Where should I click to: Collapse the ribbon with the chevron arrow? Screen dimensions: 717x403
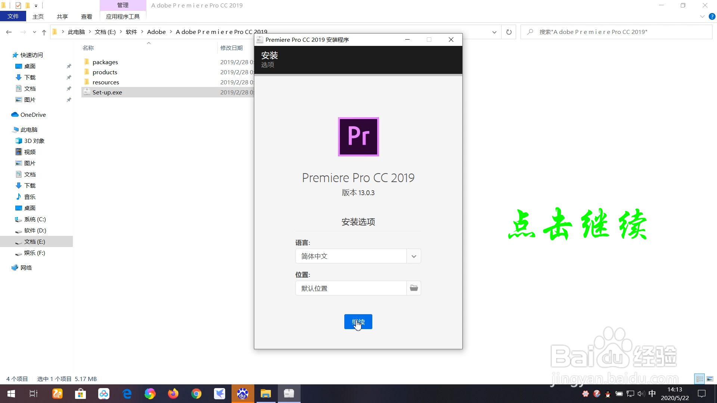(x=702, y=16)
